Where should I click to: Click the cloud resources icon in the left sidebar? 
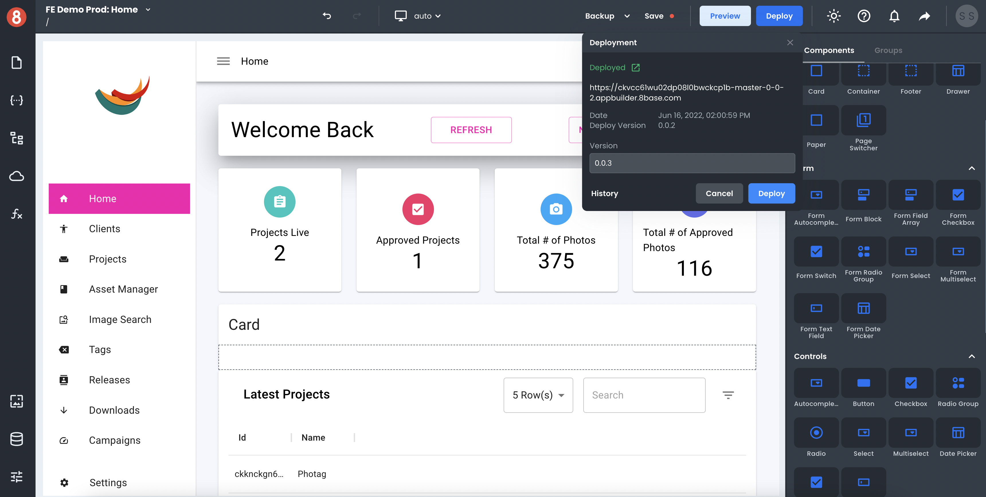(16, 176)
